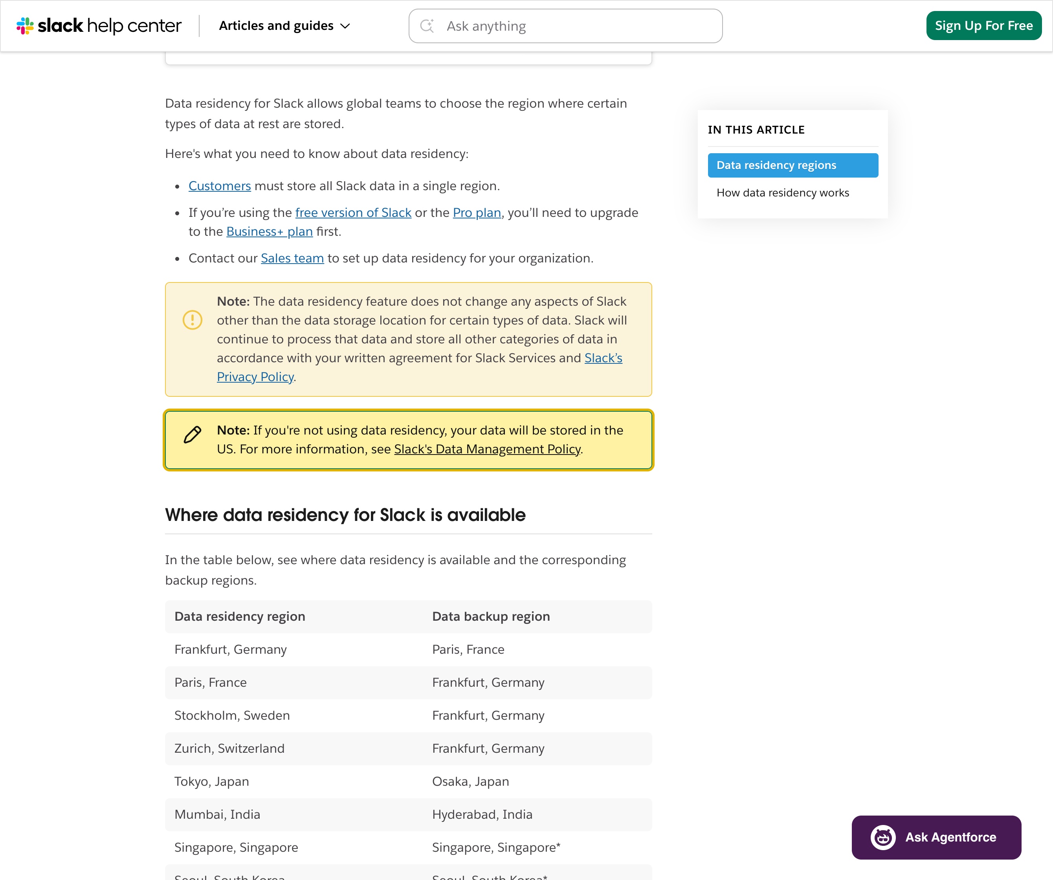Click the search sparkle icon

coord(427,26)
